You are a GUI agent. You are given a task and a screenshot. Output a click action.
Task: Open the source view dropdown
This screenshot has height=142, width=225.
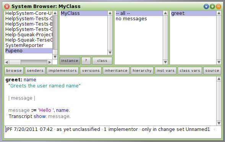point(212,71)
